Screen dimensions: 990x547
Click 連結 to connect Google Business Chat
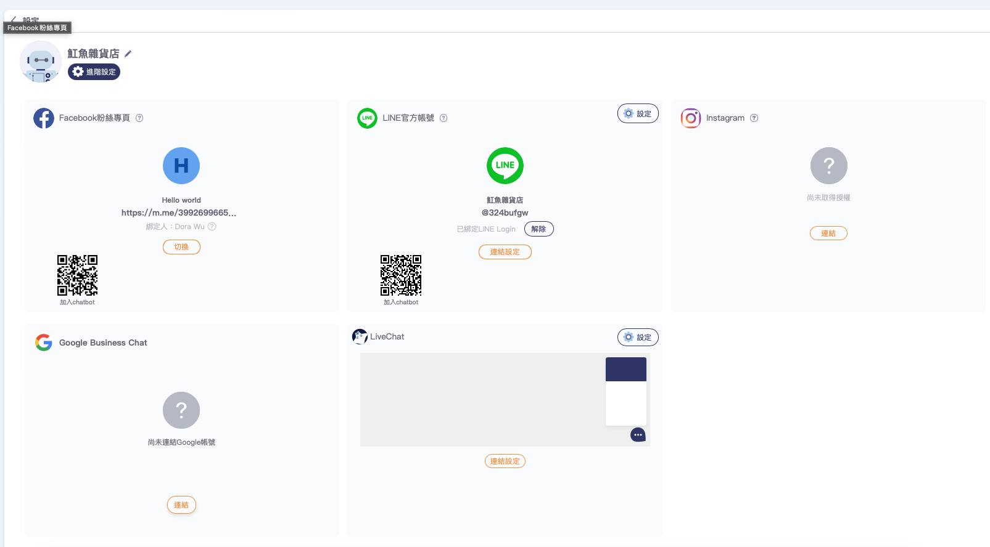tap(181, 505)
